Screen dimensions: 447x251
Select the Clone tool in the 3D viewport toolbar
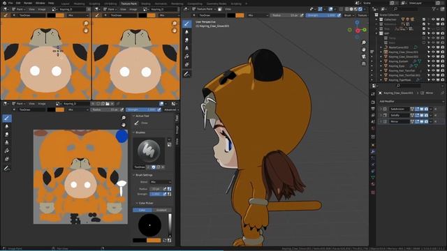point(186,48)
